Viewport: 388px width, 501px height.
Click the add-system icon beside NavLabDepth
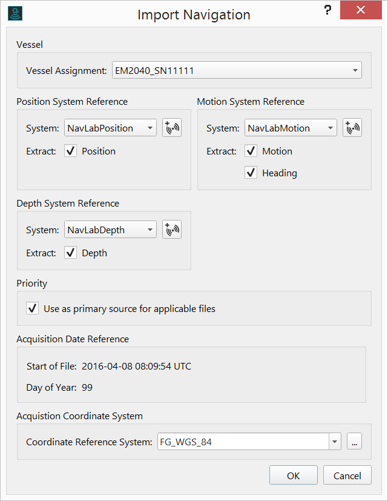click(x=172, y=230)
